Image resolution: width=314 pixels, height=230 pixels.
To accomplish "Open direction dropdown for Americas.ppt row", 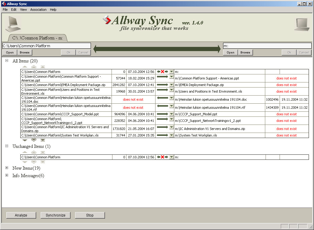I will point(171,77).
